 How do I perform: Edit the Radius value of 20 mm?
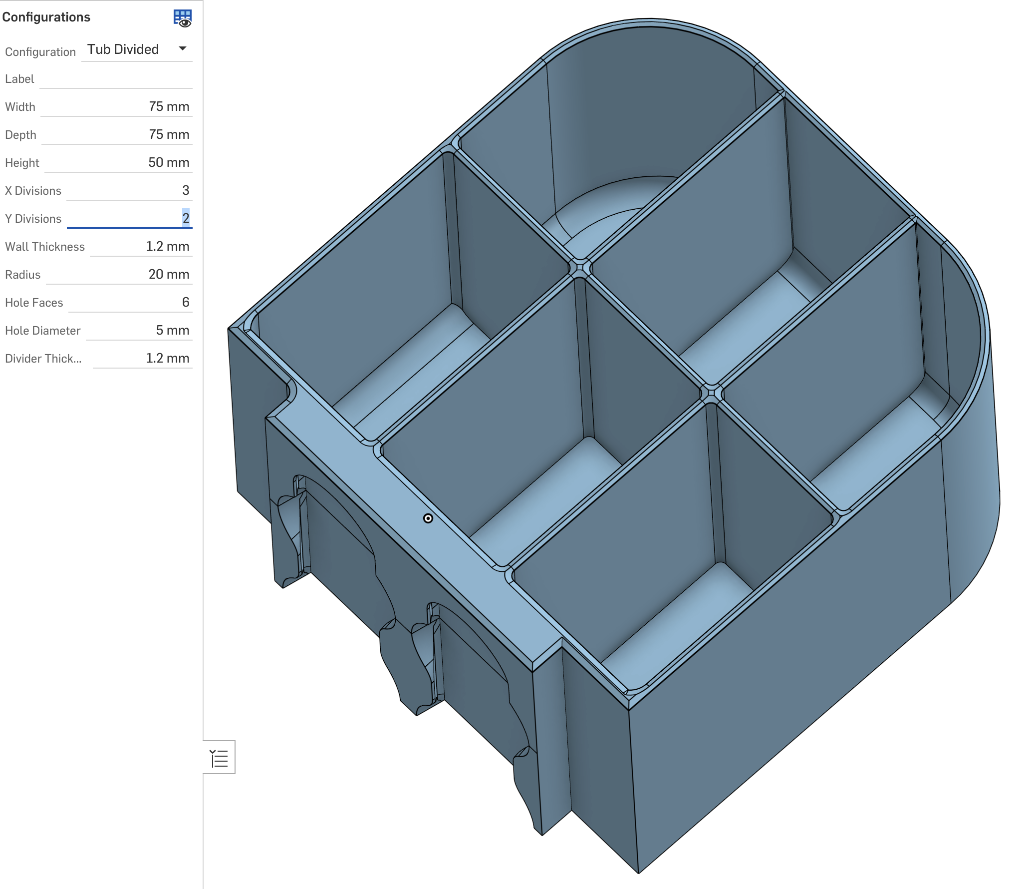click(x=119, y=275)
